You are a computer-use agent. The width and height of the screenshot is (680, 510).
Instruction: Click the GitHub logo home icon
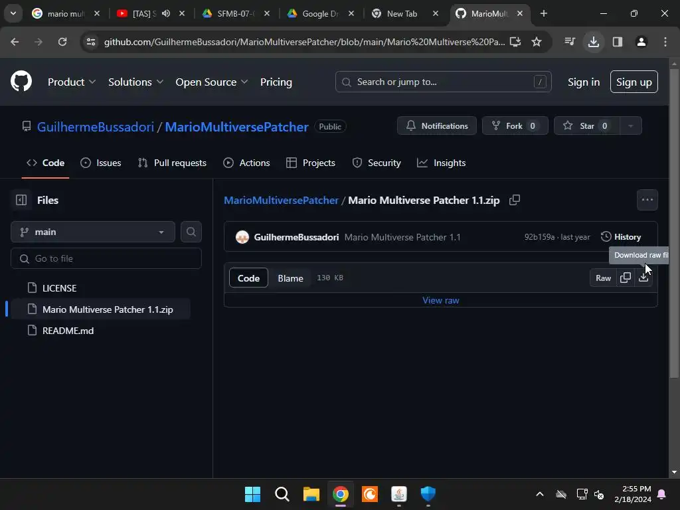click(x=21, y=81)
